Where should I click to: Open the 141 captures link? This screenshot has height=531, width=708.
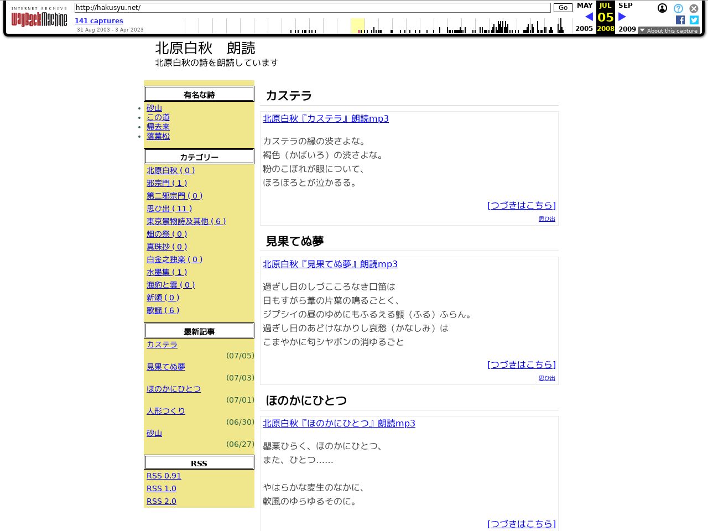[x=99, y=20]
